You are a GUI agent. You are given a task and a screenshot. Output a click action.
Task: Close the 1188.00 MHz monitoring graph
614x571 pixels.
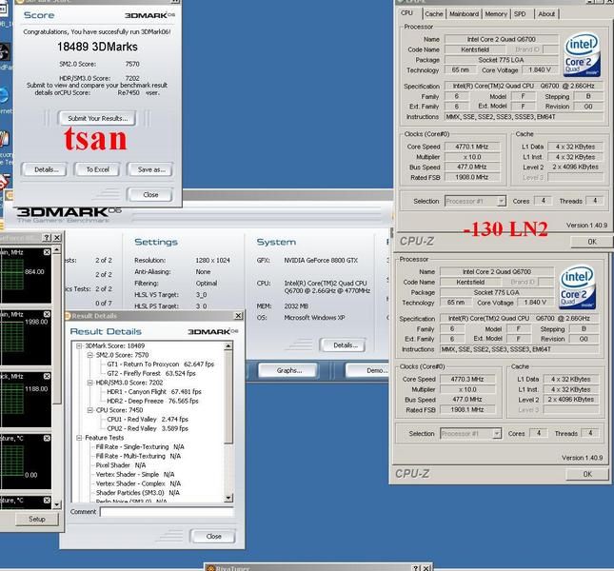[47, 376]
